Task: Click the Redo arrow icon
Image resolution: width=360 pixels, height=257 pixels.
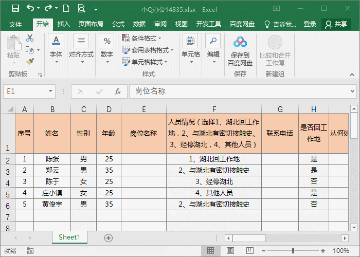Action: (48, 9)
